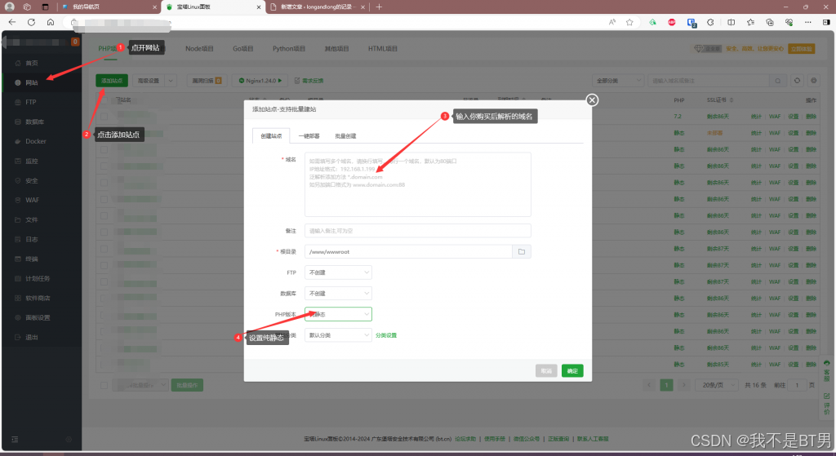Open the 全部分类 filter dropdown
This screenshot has width=836, height=456.
click(x=618, y=81)
